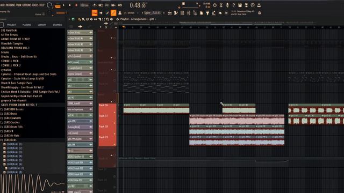This screenshot has height=193, width=344.
Task: Select the Future [Kick] pattern in picker
Action: (80, 127)
